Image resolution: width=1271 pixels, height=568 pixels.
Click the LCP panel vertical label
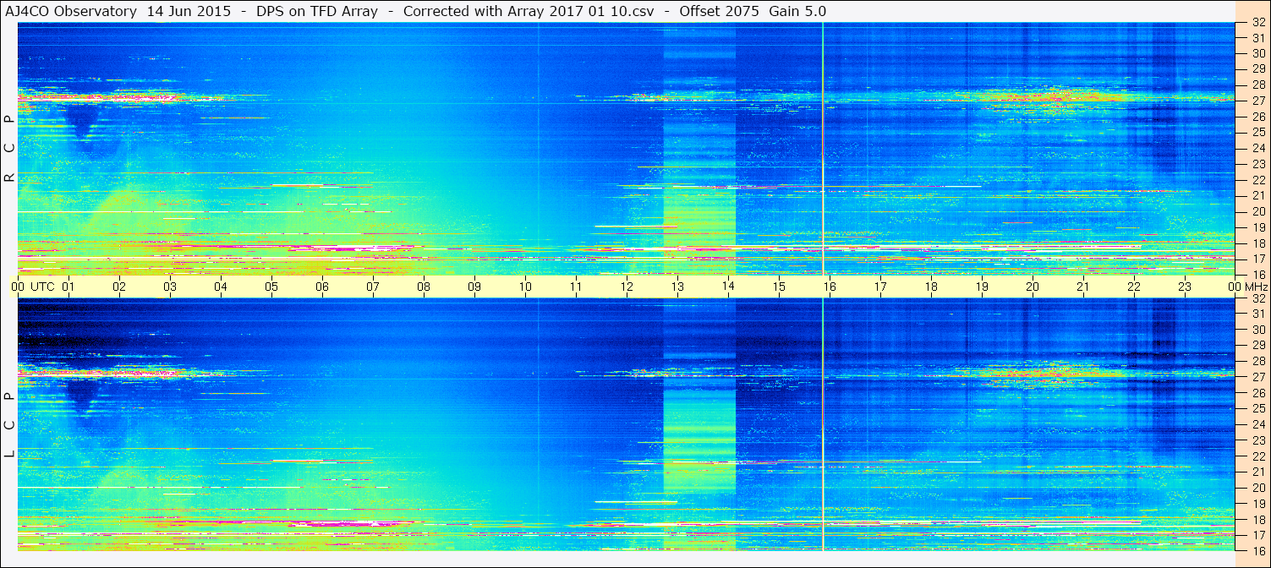(x=9, y=425)
